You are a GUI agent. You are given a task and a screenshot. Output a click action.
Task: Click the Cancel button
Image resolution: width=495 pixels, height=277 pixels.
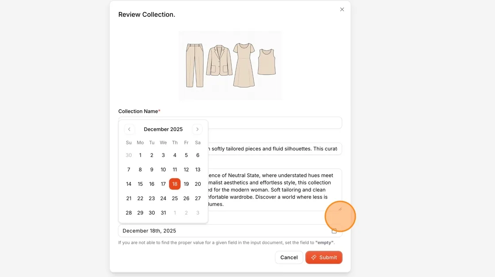(289, 258)
